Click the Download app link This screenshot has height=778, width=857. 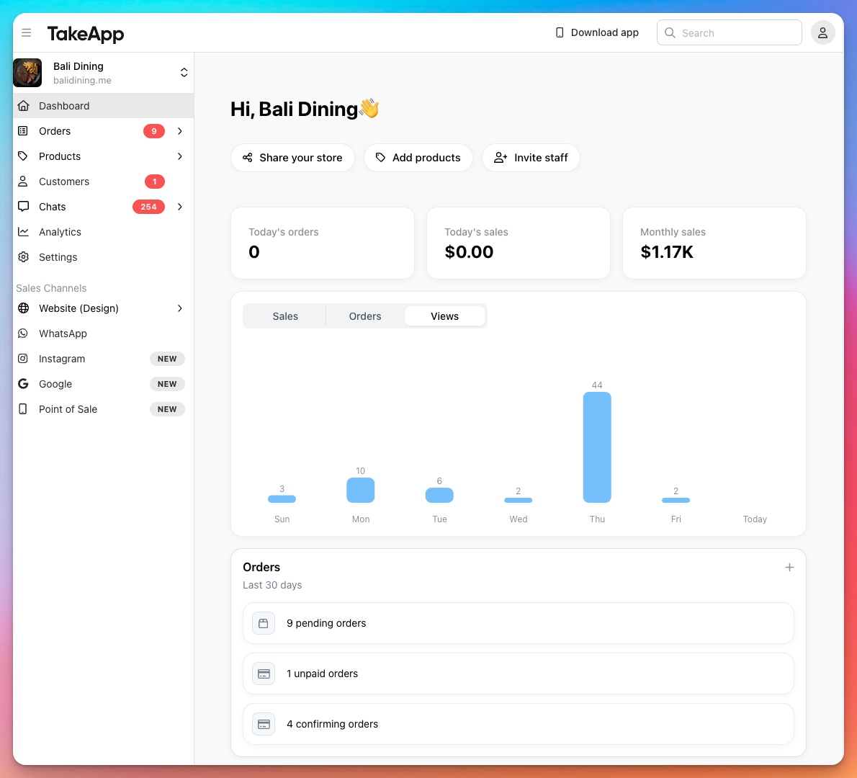(x=597, y=33)
